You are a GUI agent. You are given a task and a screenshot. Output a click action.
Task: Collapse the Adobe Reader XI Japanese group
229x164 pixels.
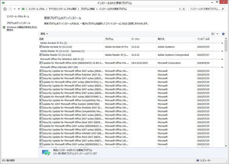(222, 51)
